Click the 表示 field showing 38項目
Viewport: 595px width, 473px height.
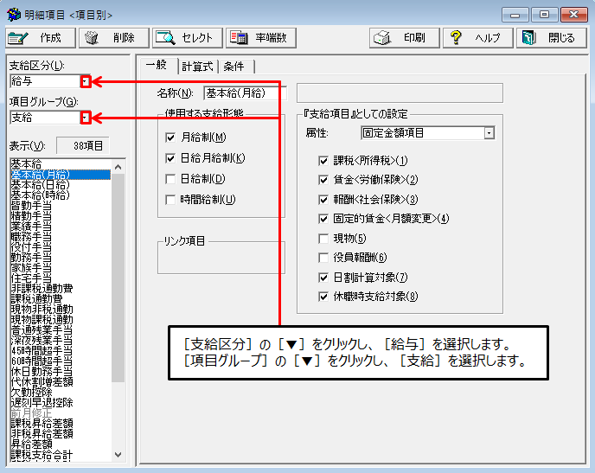tap(83, 145)
